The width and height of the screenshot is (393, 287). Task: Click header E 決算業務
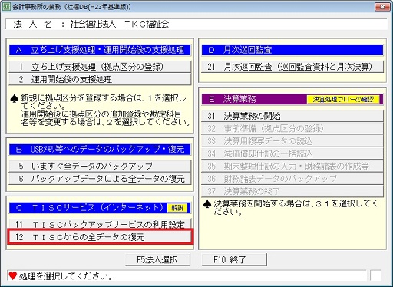tap(292, 100)
